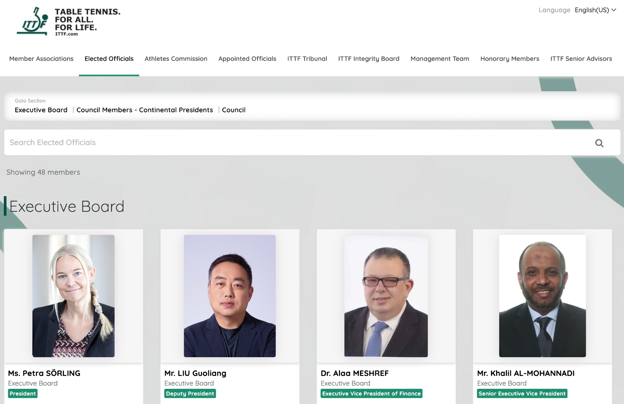The width and height of the screenshot is (624, 404).
Task: Select the Elected Officials tab
Action: pyautogui.click(x=109, y=58)
